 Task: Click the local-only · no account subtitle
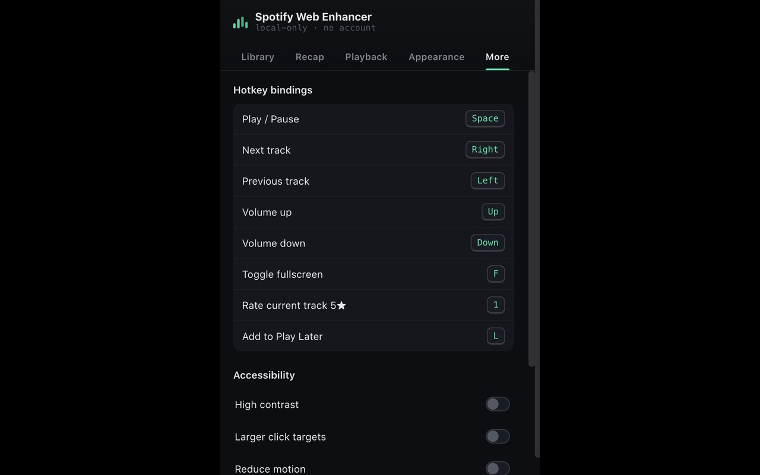coord(315,28)
